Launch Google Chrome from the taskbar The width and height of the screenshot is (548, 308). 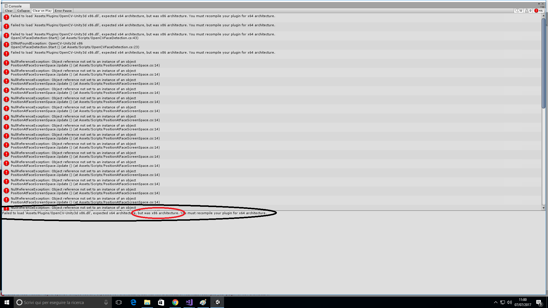[x=175, y=302]
